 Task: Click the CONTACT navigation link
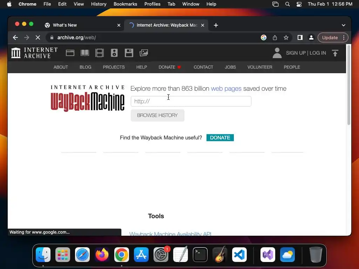tap(203, 67)
